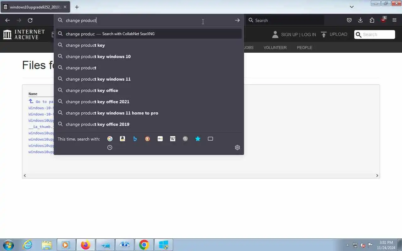
Task: Select suggestion "change product key windows 10"
Action: 149,56
